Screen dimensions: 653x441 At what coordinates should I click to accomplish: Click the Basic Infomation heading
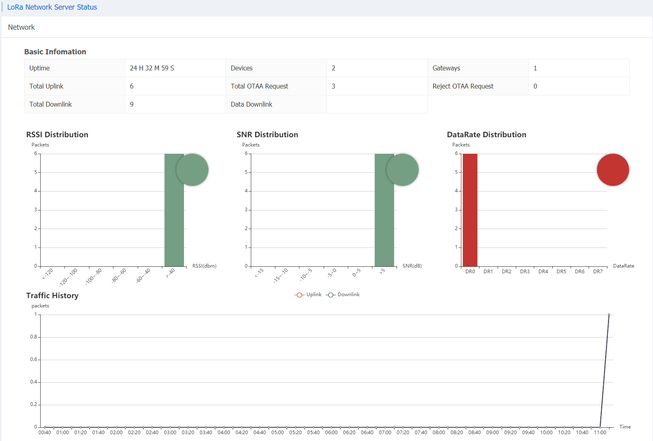55,52
